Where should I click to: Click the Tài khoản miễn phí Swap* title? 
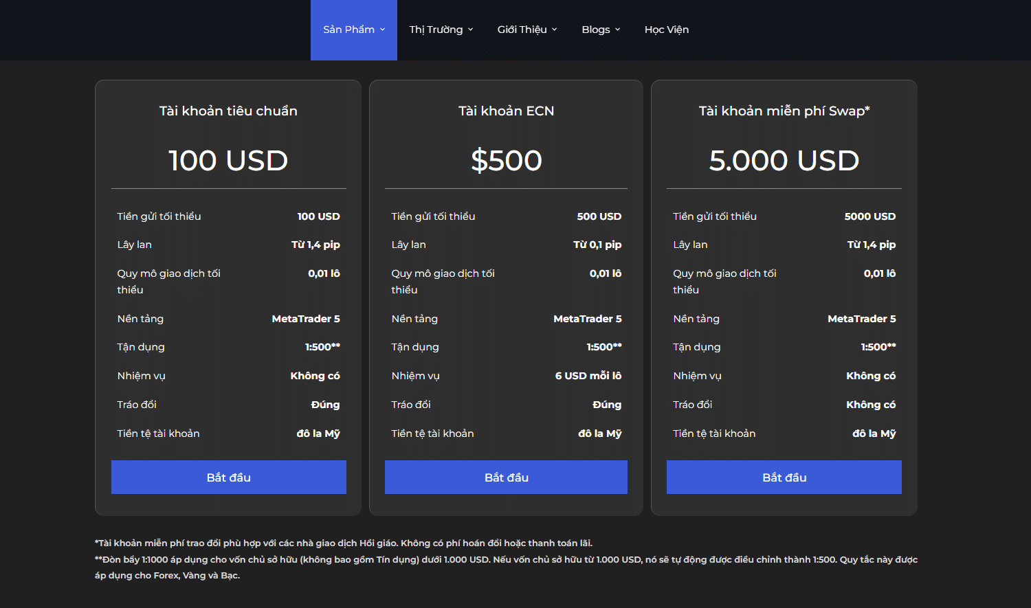[x=784, y=111]
